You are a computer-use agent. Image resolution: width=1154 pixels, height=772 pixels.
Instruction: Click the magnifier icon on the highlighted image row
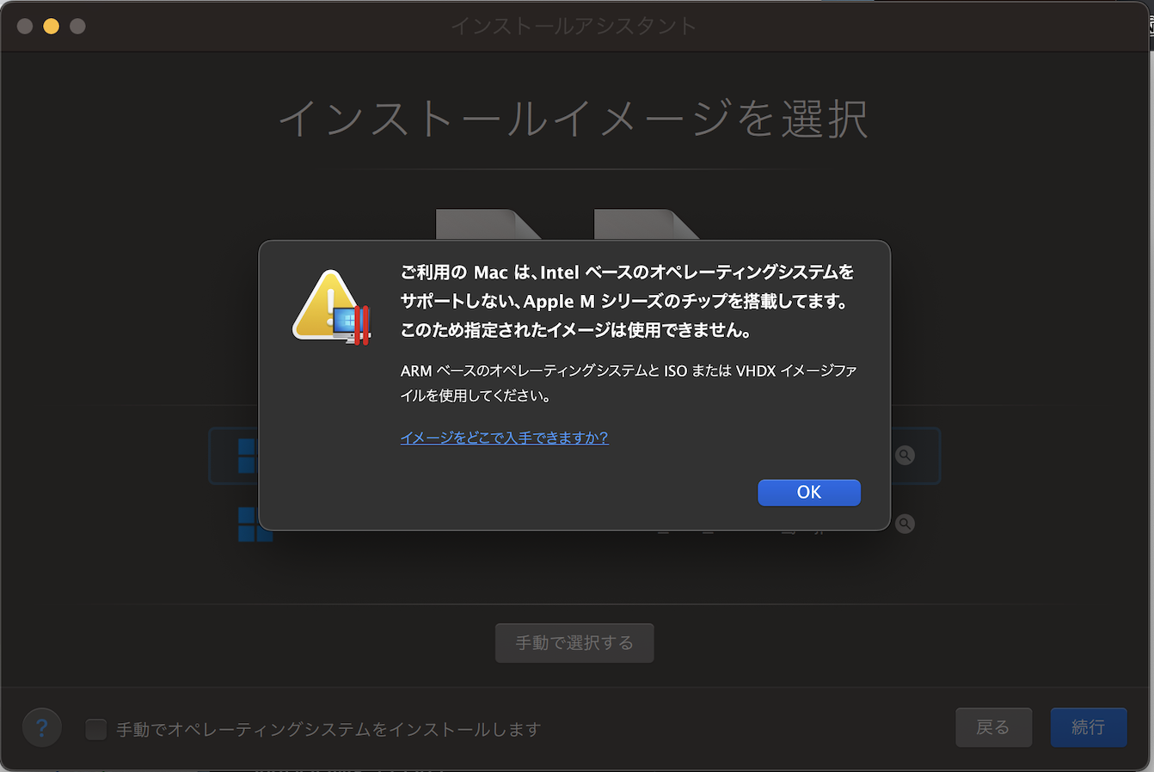click(905, 455)
